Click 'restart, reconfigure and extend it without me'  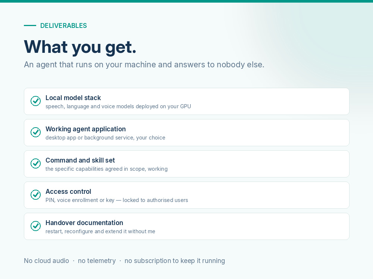click(100, 231)
